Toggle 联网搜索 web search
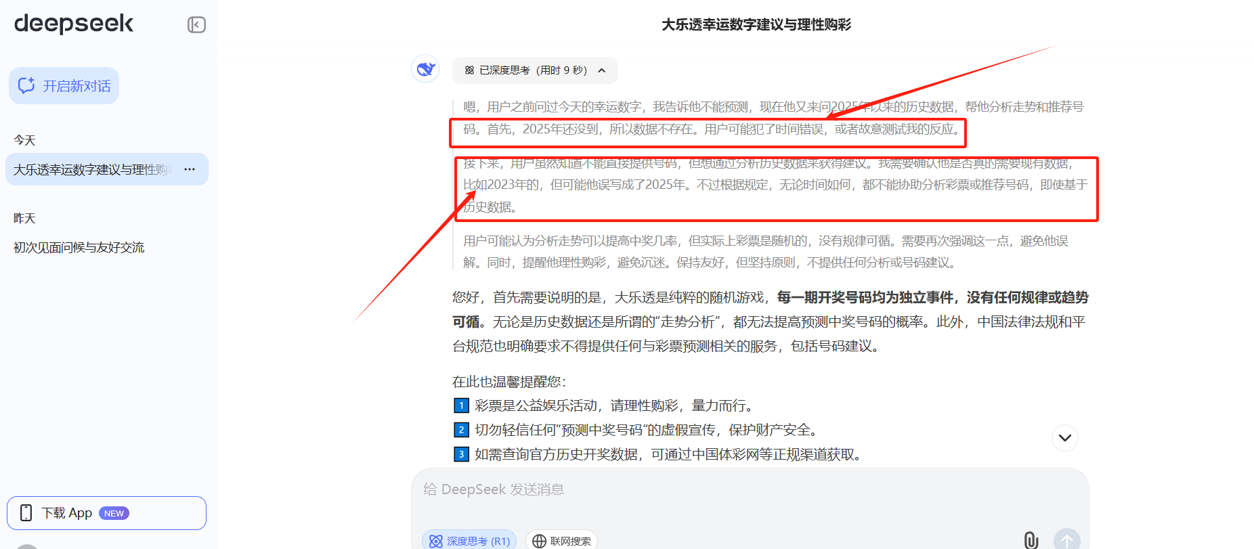 point(561,541)
